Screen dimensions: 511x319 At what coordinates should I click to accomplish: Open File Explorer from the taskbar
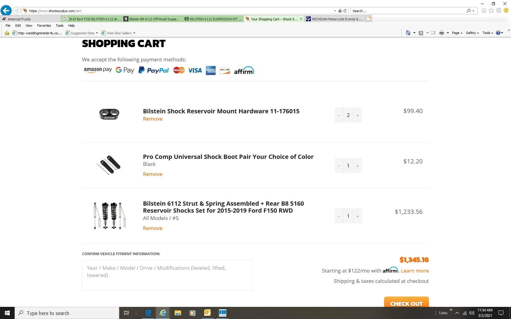(178, 313)
